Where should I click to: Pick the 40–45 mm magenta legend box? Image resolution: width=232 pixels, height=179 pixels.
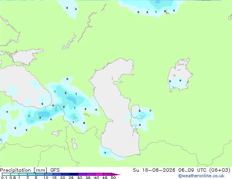(99, 174)
